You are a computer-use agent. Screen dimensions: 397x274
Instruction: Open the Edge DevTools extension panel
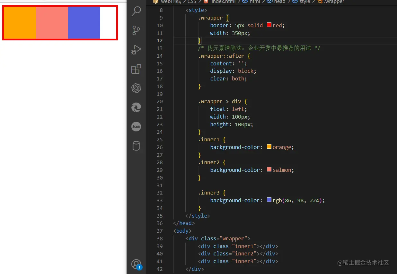(x=136, y=107)
